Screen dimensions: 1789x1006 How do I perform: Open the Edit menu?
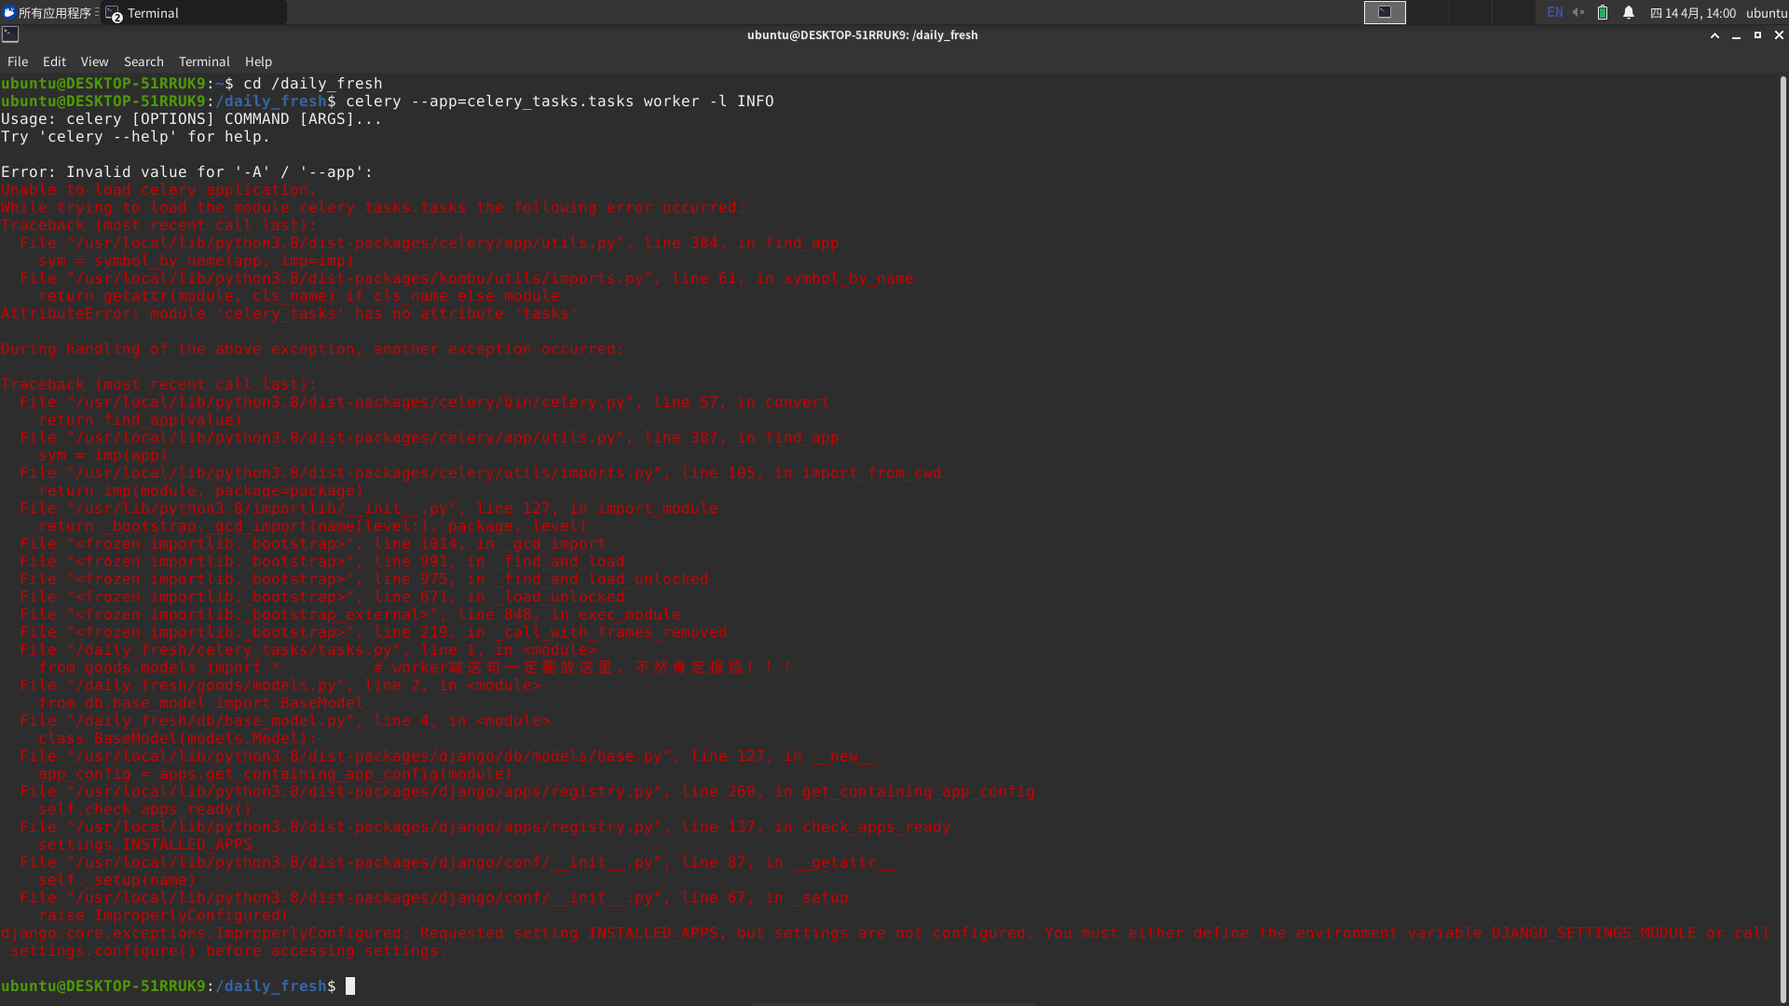click(54, 61)
